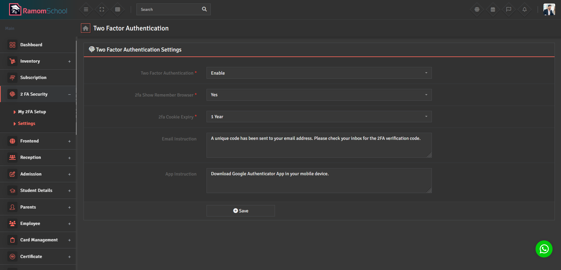Click the language flag icon

[509, 9]
